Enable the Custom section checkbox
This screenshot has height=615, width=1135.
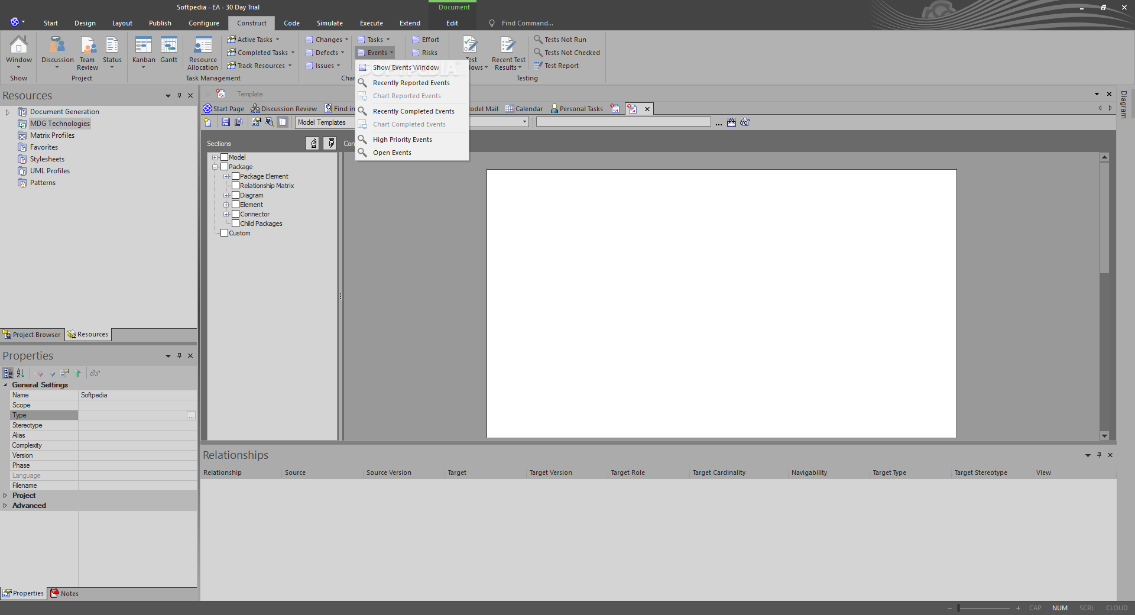pos(224,233)
